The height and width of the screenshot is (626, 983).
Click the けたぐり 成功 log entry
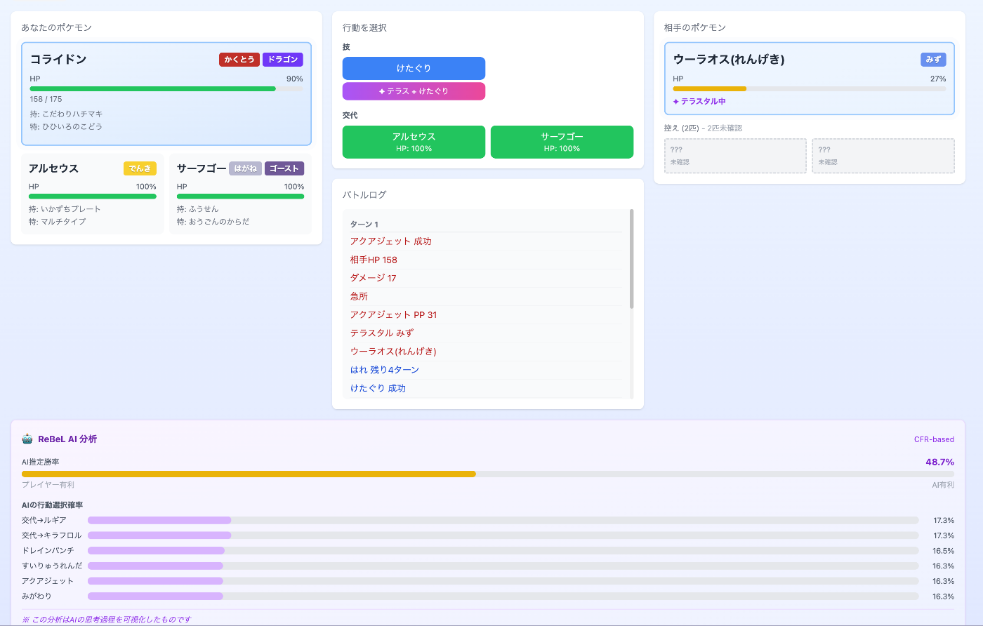378,388
